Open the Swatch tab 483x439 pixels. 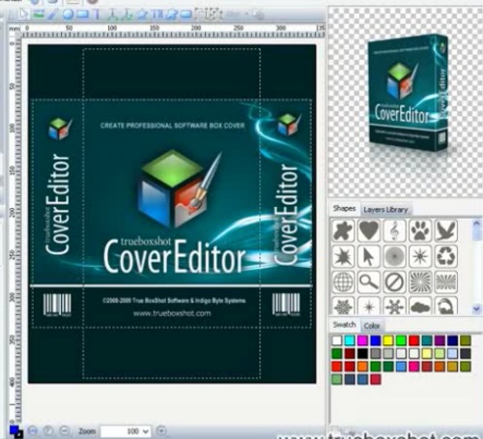click(344, 325)
